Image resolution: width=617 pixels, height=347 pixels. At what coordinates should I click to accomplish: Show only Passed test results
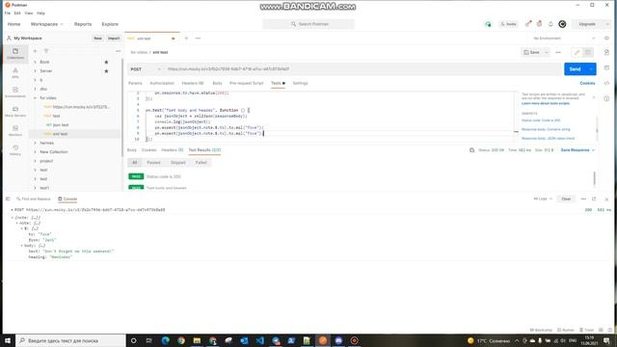(x=153, y=163)
